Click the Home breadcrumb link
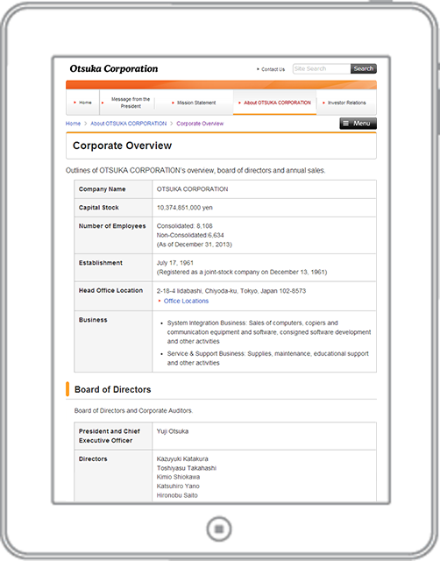This screenshot has height=561, width=440. [73, 124]
